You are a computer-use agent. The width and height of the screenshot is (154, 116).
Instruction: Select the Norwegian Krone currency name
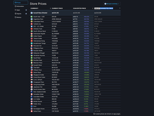point(39,109)
